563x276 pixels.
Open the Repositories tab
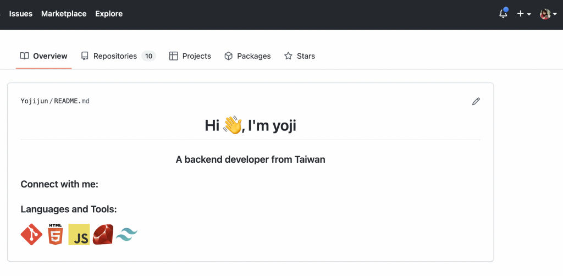tap(114, 56)
